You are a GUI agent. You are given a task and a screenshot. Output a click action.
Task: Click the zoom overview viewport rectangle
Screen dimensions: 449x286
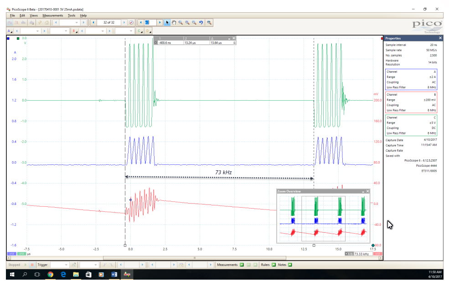(323, 218)
